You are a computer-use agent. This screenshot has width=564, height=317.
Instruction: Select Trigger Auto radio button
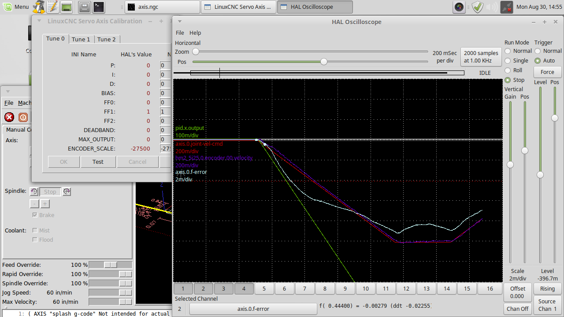[x=538, y=61]
